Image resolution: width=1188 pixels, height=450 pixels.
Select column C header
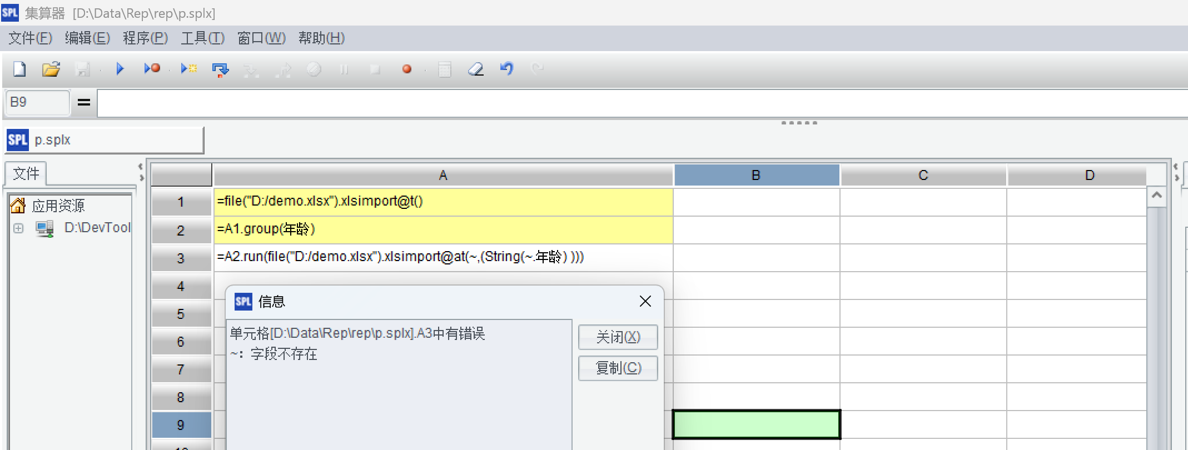[923, 175]
